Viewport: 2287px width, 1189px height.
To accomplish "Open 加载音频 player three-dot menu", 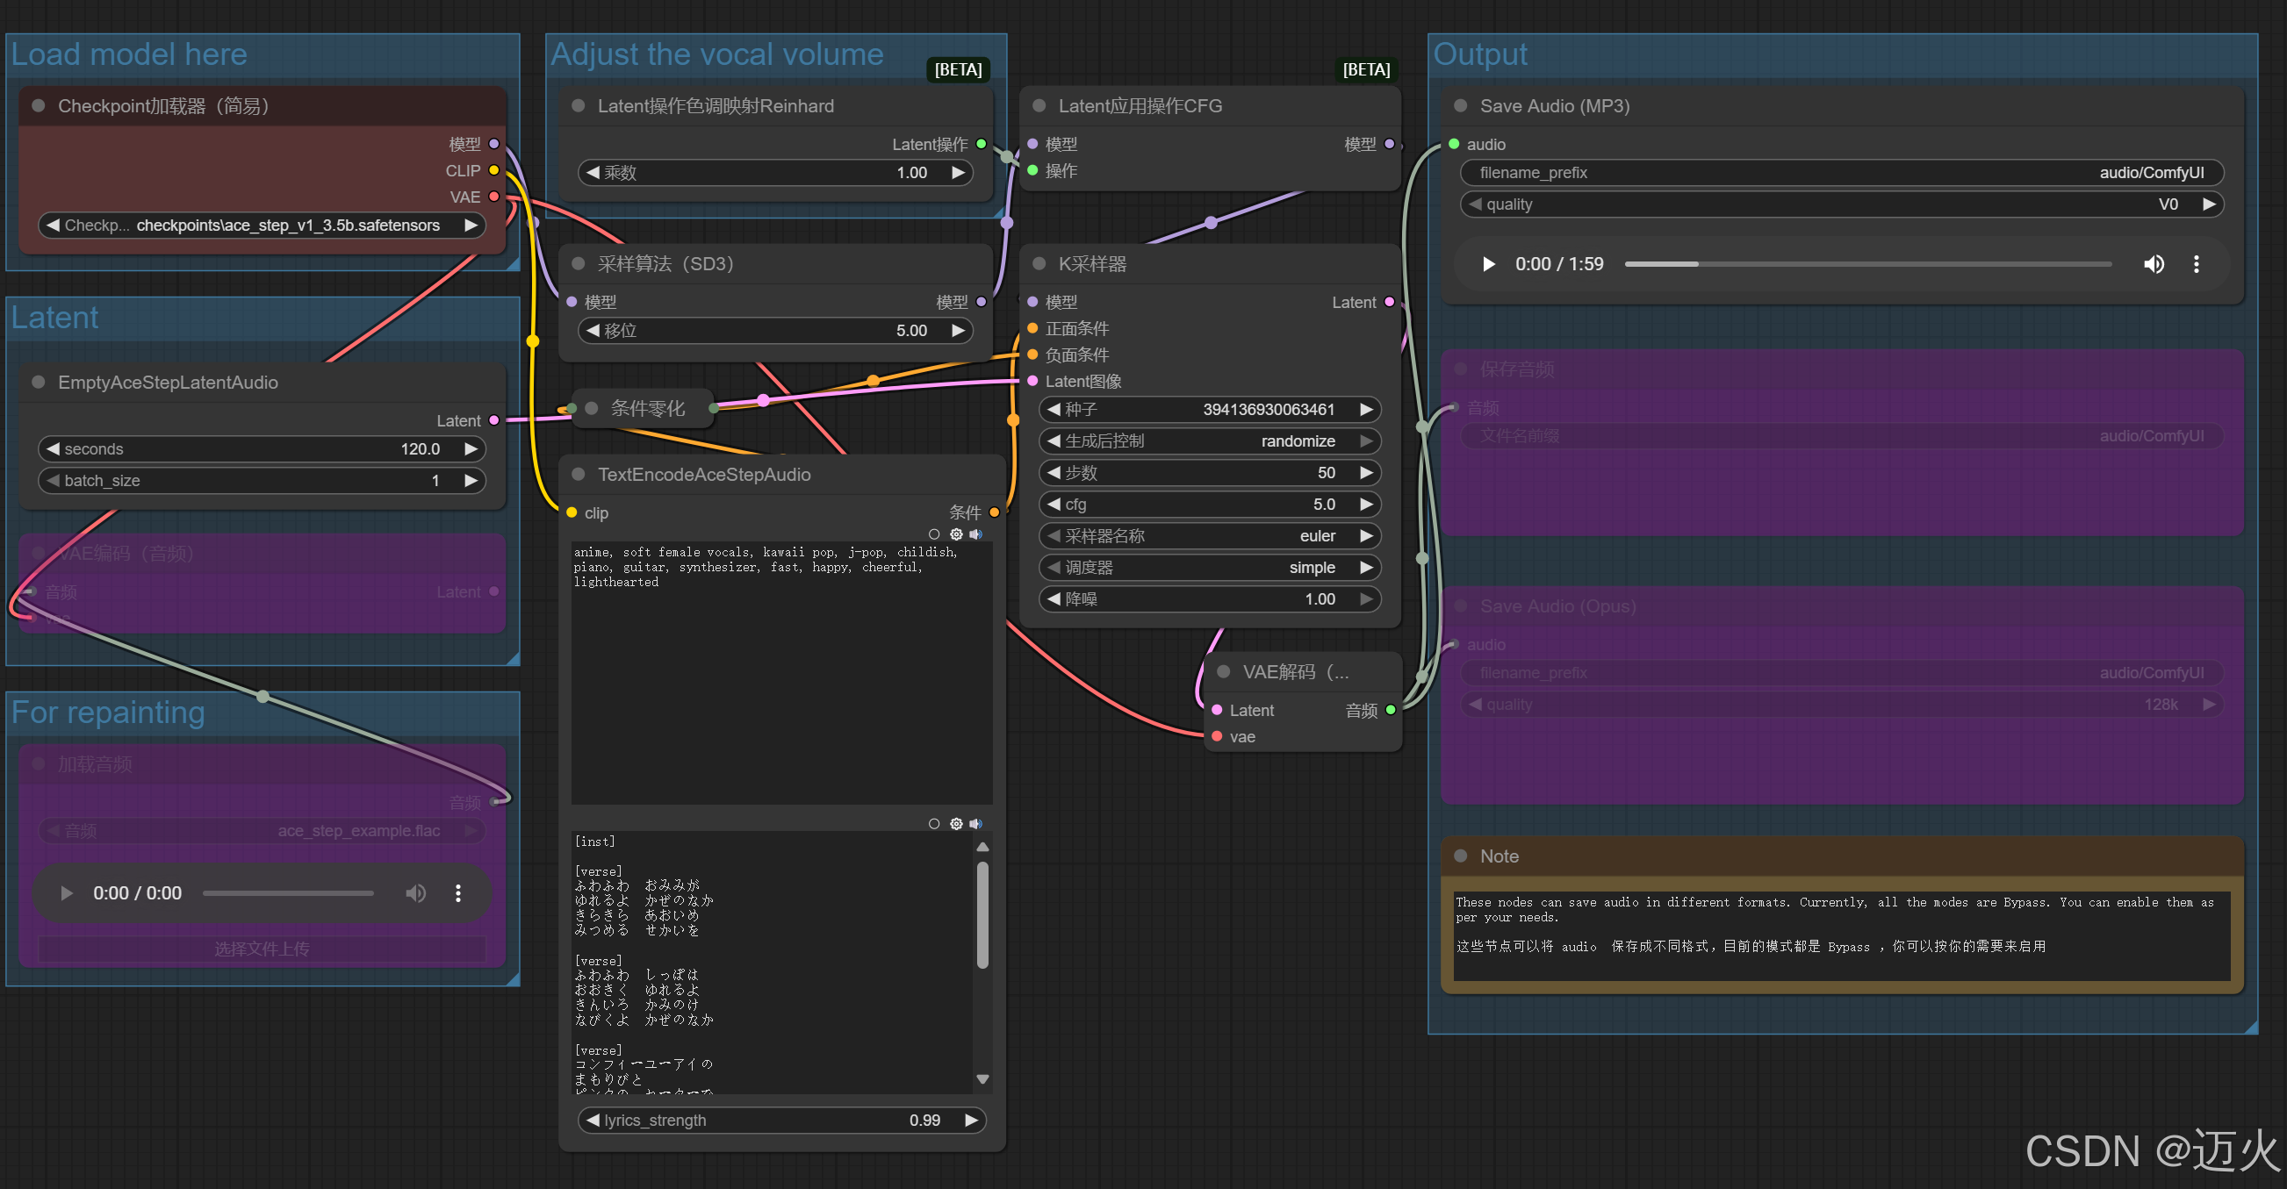I will (458, 892).
